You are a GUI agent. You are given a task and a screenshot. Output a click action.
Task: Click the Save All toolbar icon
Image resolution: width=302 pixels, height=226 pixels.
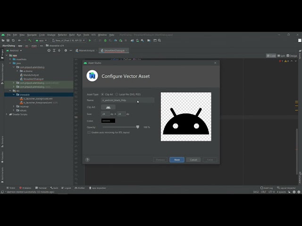8,40
